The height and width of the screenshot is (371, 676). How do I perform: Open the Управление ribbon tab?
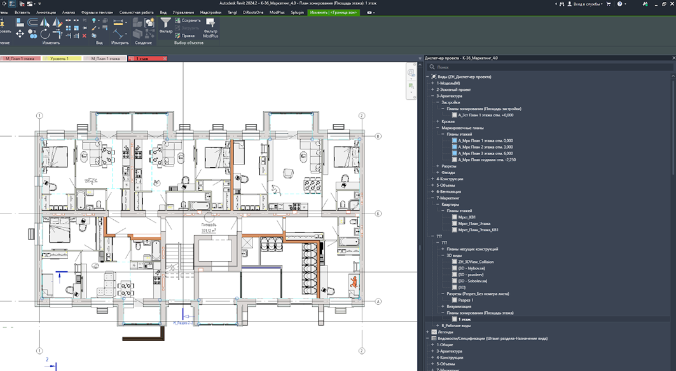(x=183, y=13)
